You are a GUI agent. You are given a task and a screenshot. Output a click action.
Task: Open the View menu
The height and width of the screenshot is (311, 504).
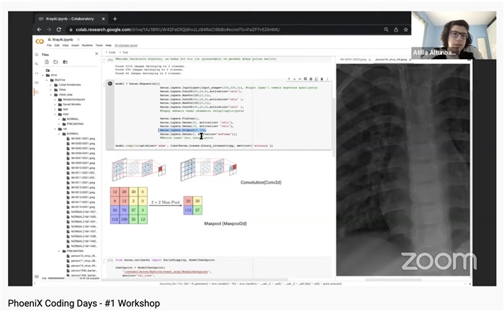66,45
